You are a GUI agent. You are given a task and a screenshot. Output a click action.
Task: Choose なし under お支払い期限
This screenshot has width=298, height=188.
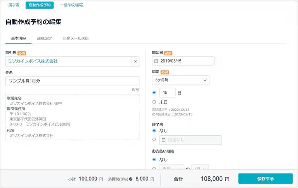154,159
